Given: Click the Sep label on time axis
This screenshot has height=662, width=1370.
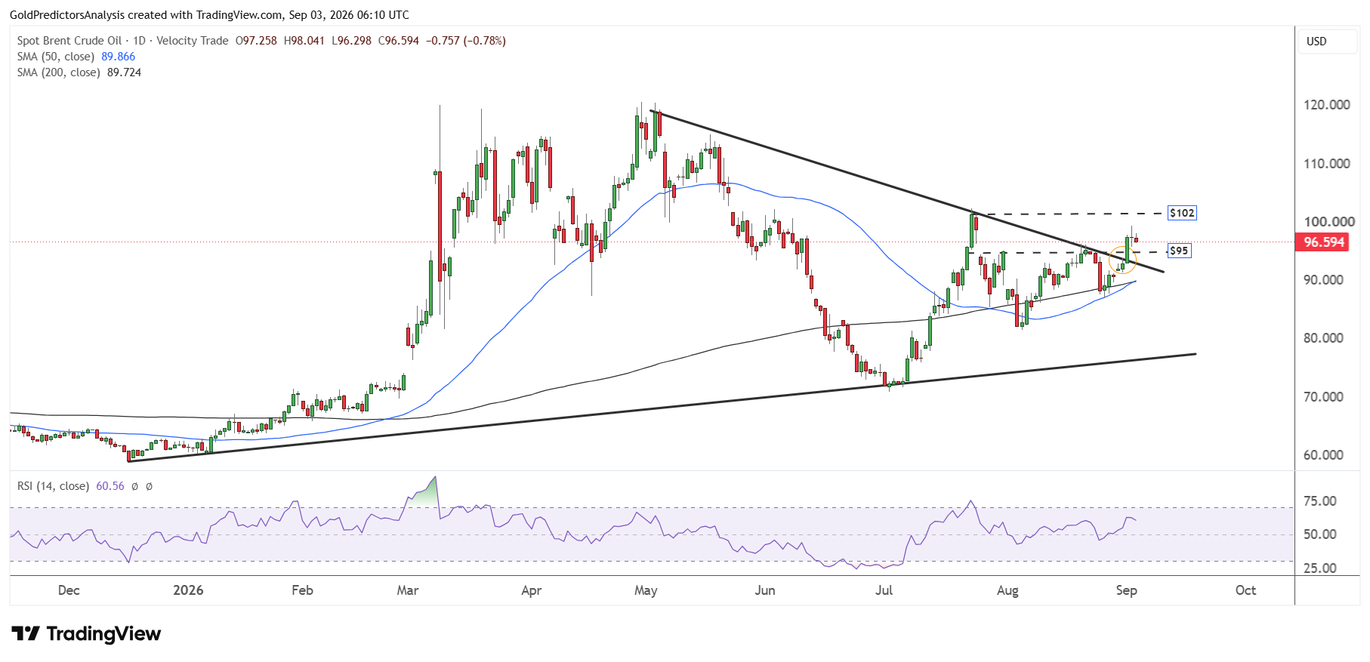Looking at the screenshot, I should [x=1126, y=590].
